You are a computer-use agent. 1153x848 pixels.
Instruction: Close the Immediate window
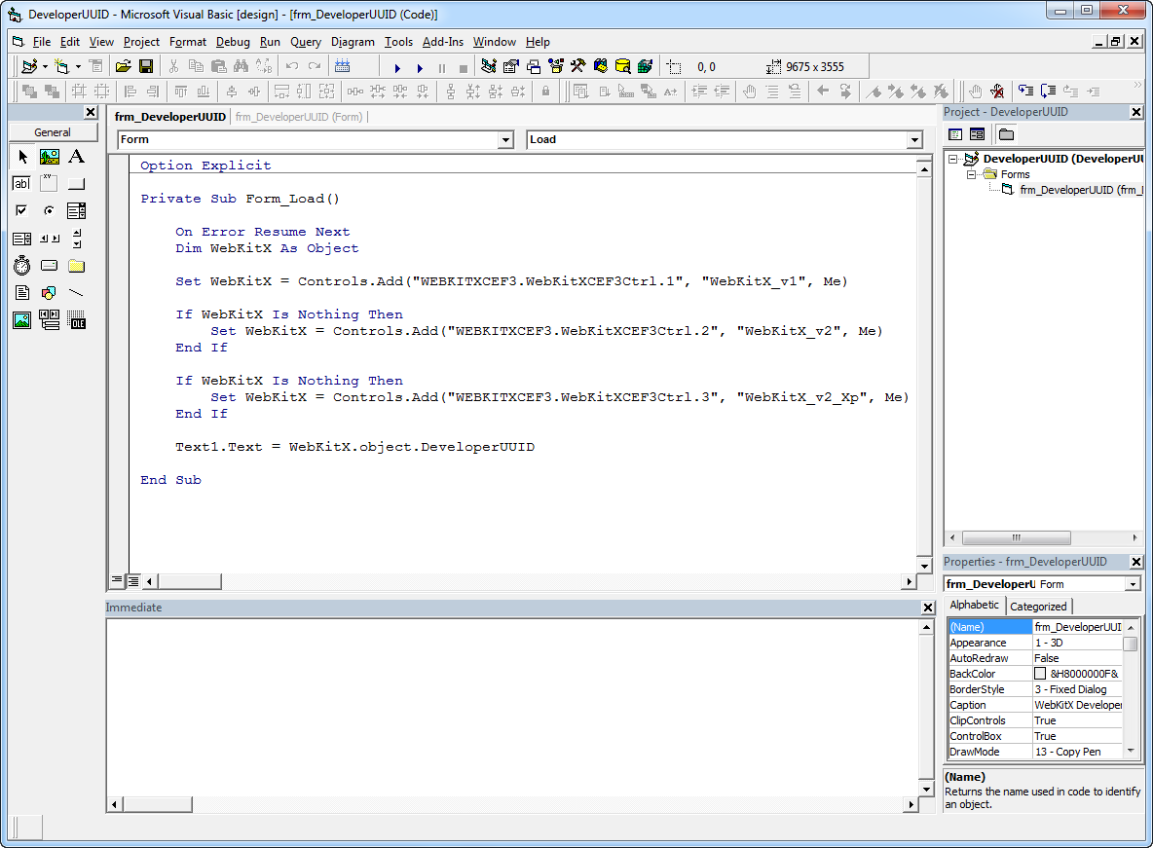(928, 608)
